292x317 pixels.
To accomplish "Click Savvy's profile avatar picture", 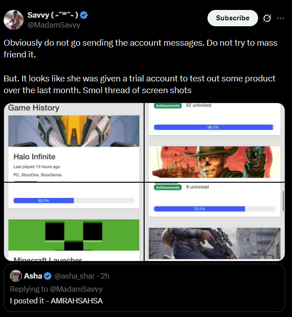I will [14, 19].
